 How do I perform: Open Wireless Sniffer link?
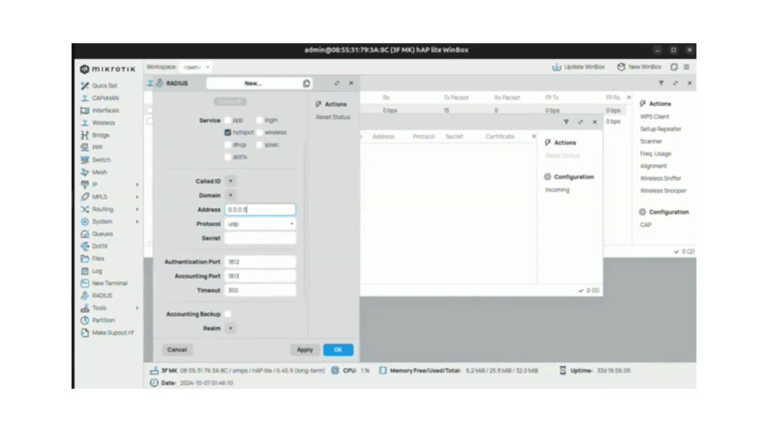point(660,179)
